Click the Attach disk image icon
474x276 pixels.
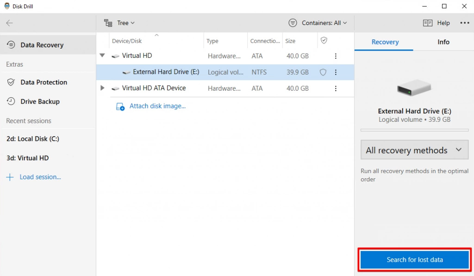click(120, 107)
